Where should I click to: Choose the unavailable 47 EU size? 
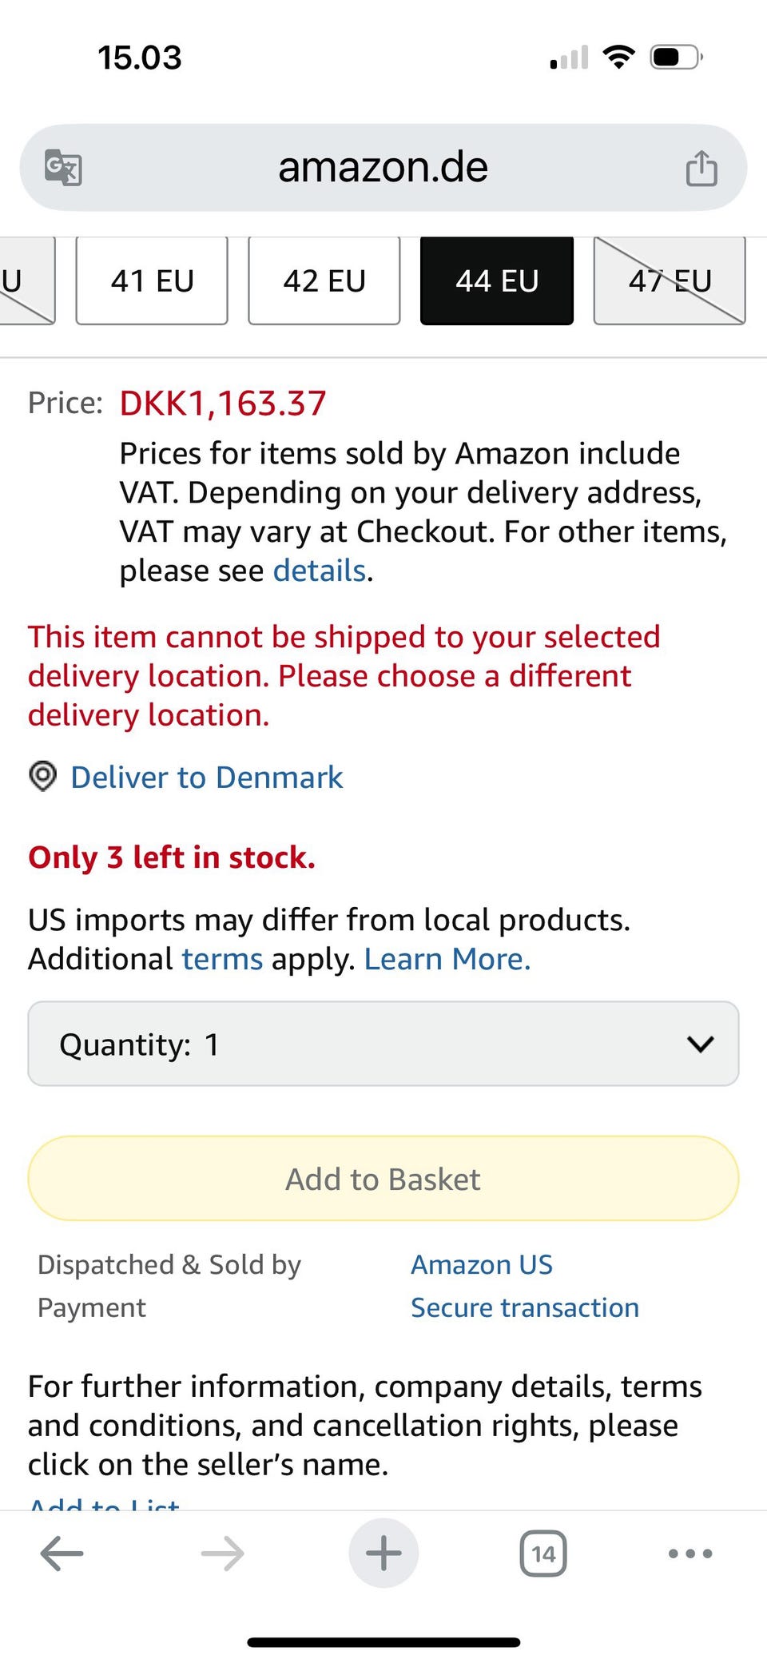coord(670,280)
